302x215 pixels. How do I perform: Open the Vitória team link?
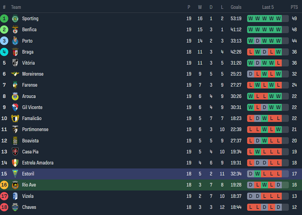point(28,63)
